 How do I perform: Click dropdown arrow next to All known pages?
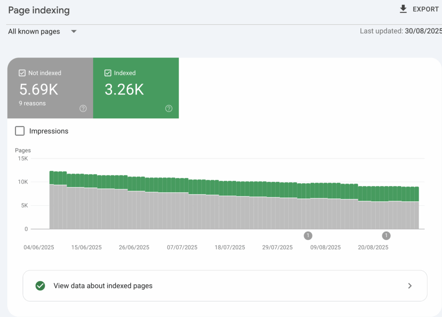point(74,32)
